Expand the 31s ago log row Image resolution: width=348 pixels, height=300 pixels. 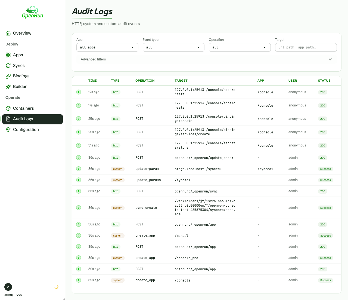[79, 145]
